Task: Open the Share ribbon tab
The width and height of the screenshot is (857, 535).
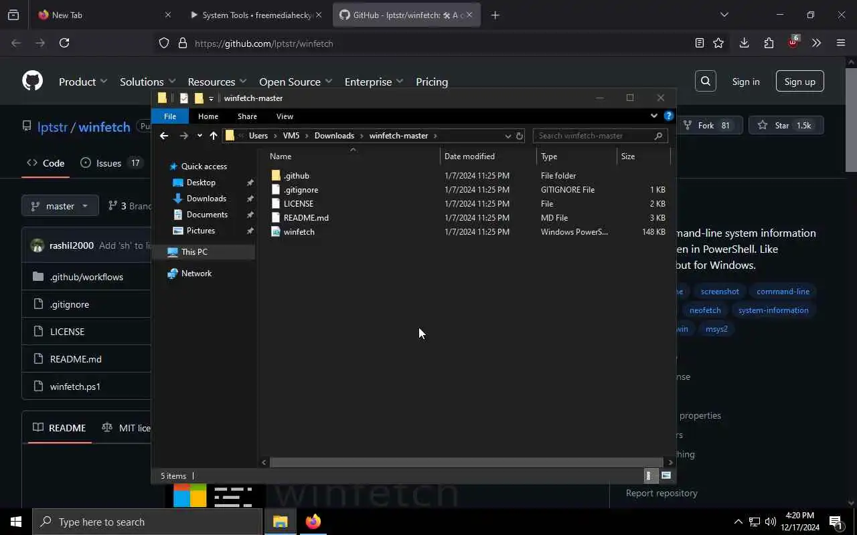Action: 247,116
